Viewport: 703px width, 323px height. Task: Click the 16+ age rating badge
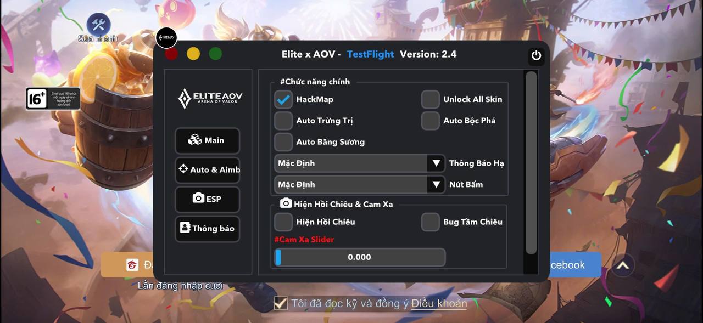tap(53, 99)
